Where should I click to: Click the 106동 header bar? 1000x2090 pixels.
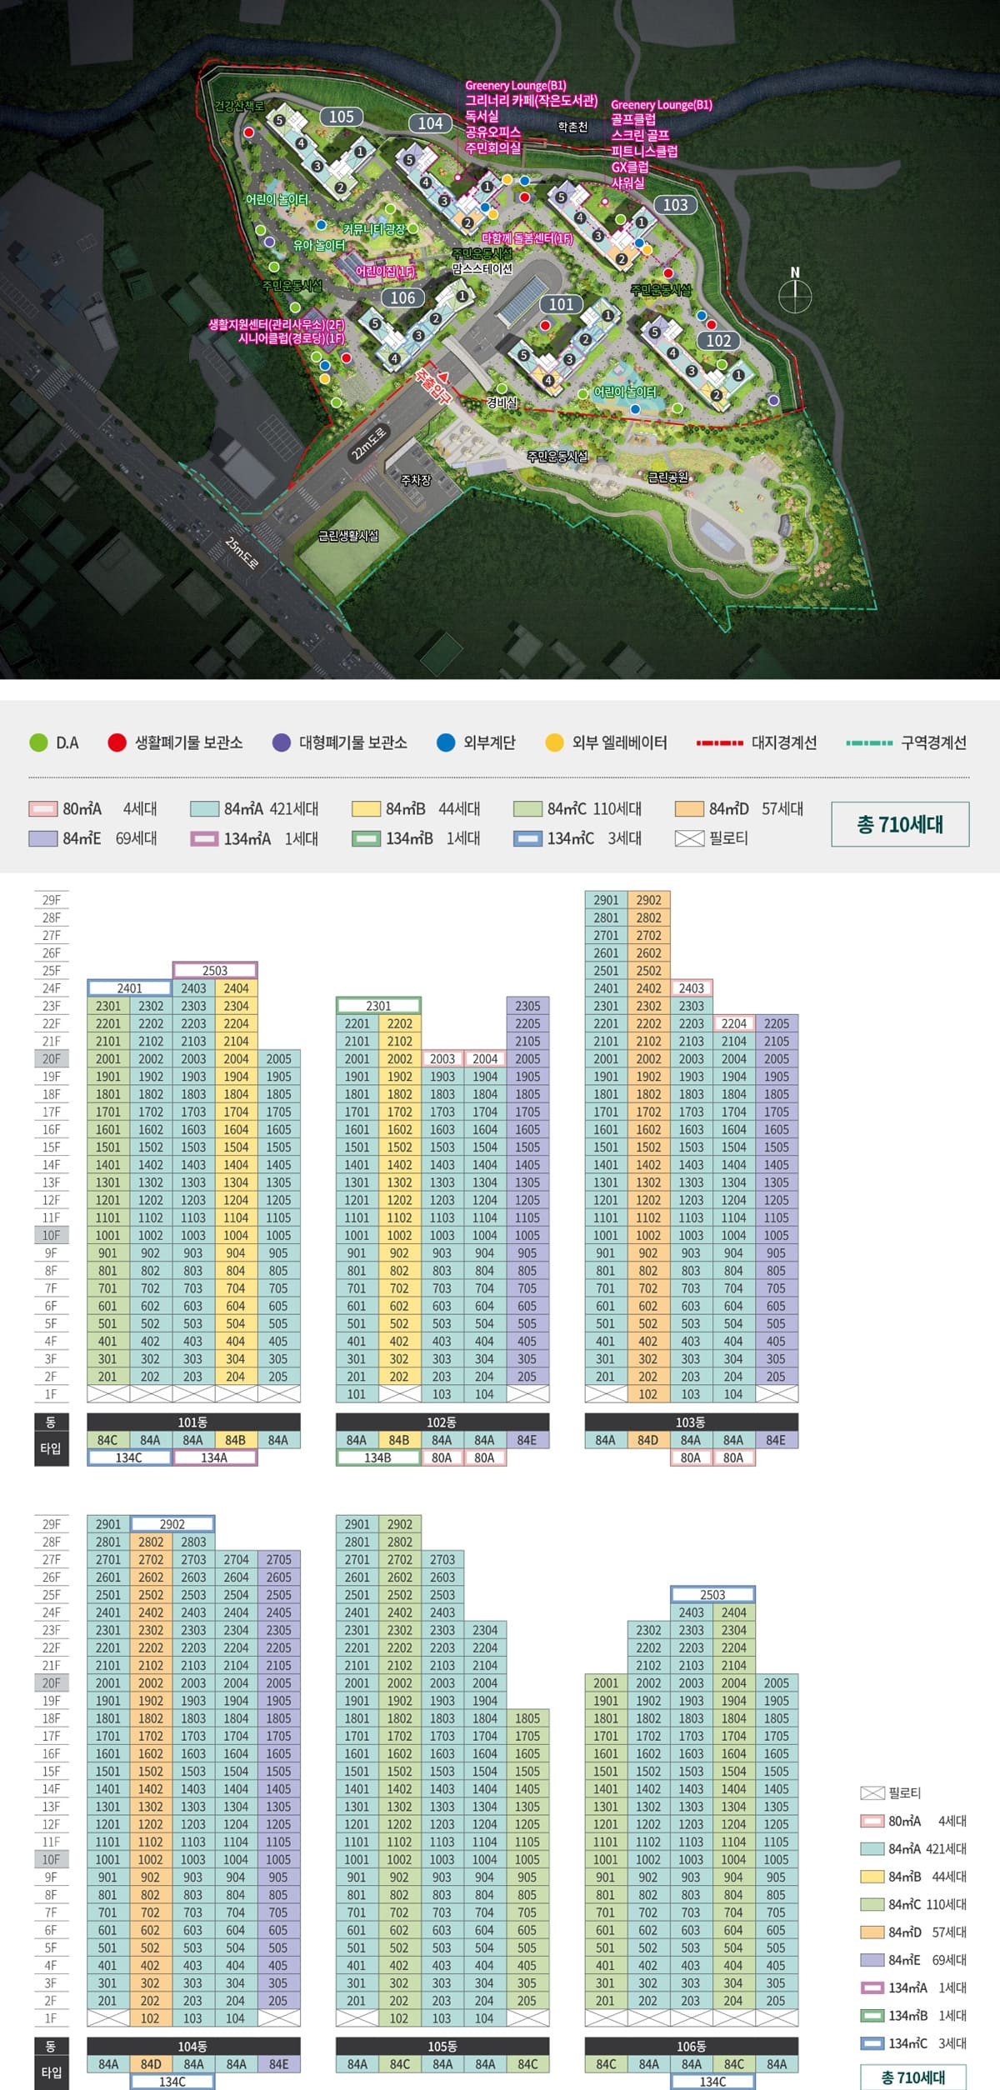point(692,2046)
